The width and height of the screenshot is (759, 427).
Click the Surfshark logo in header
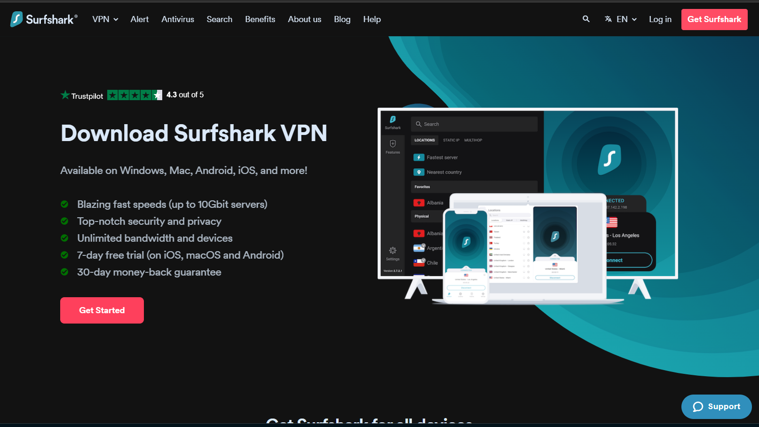[44, 19]
